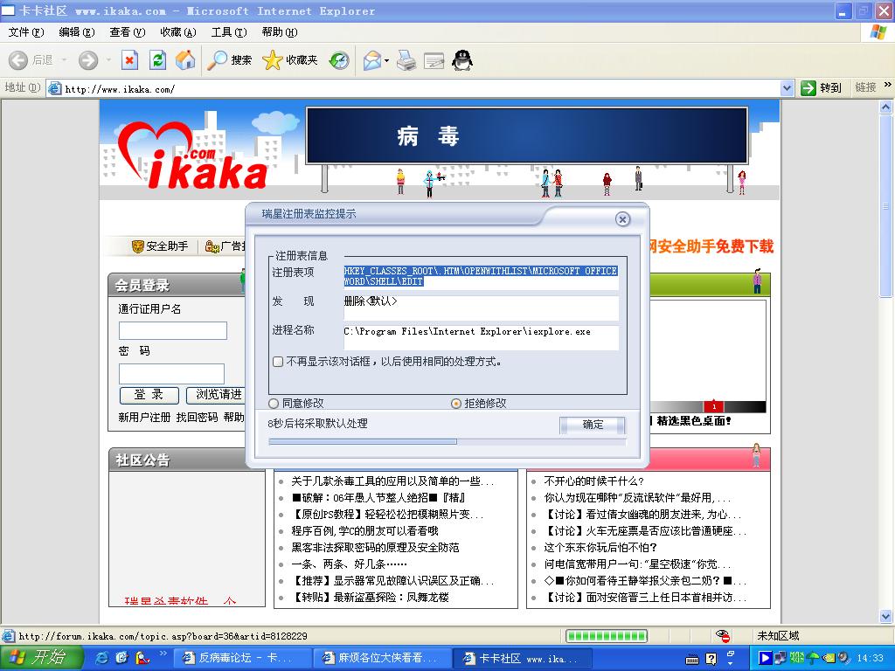Screen dimensions: 895x671
Task: Click the 网安全助手免费下载 orange link
Action: click(711, 246)
